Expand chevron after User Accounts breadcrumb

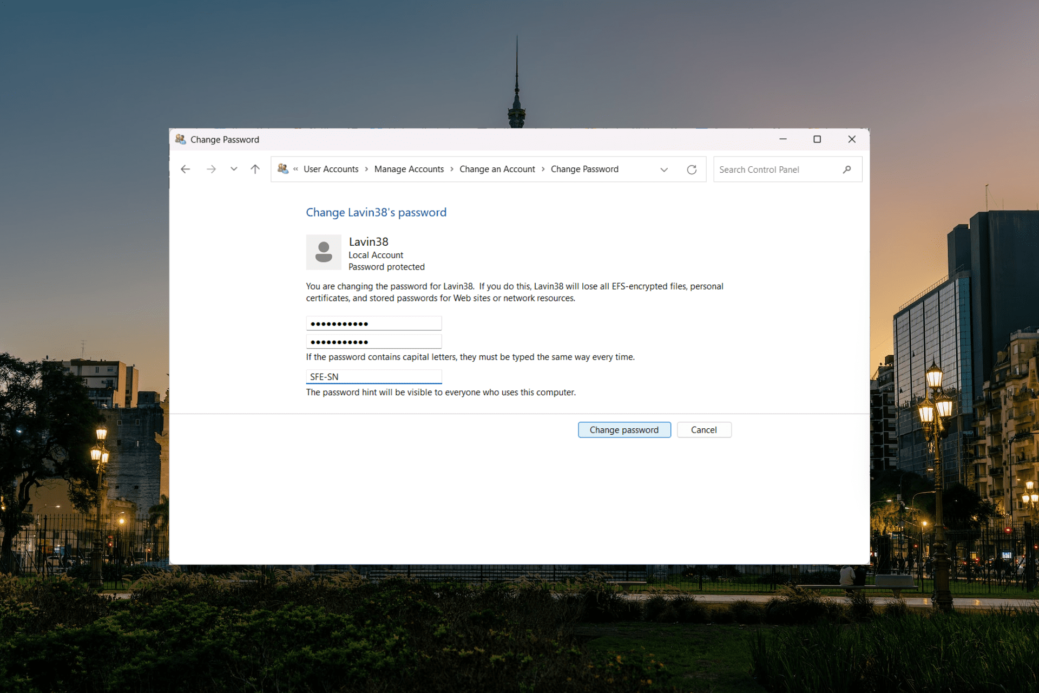[366, 169]
